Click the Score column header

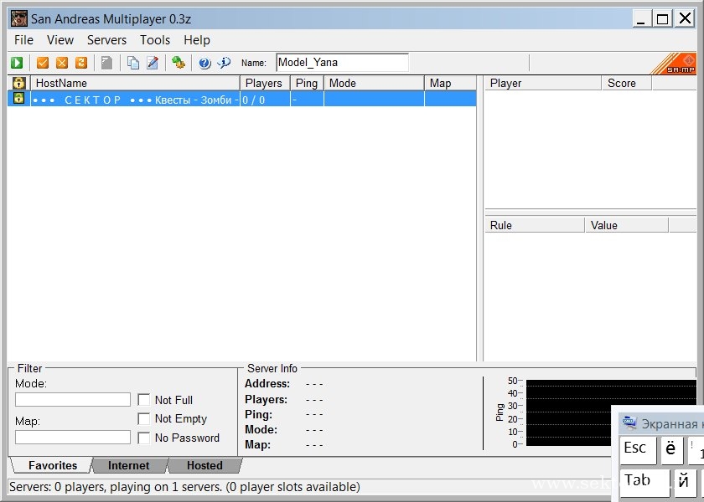626,84
